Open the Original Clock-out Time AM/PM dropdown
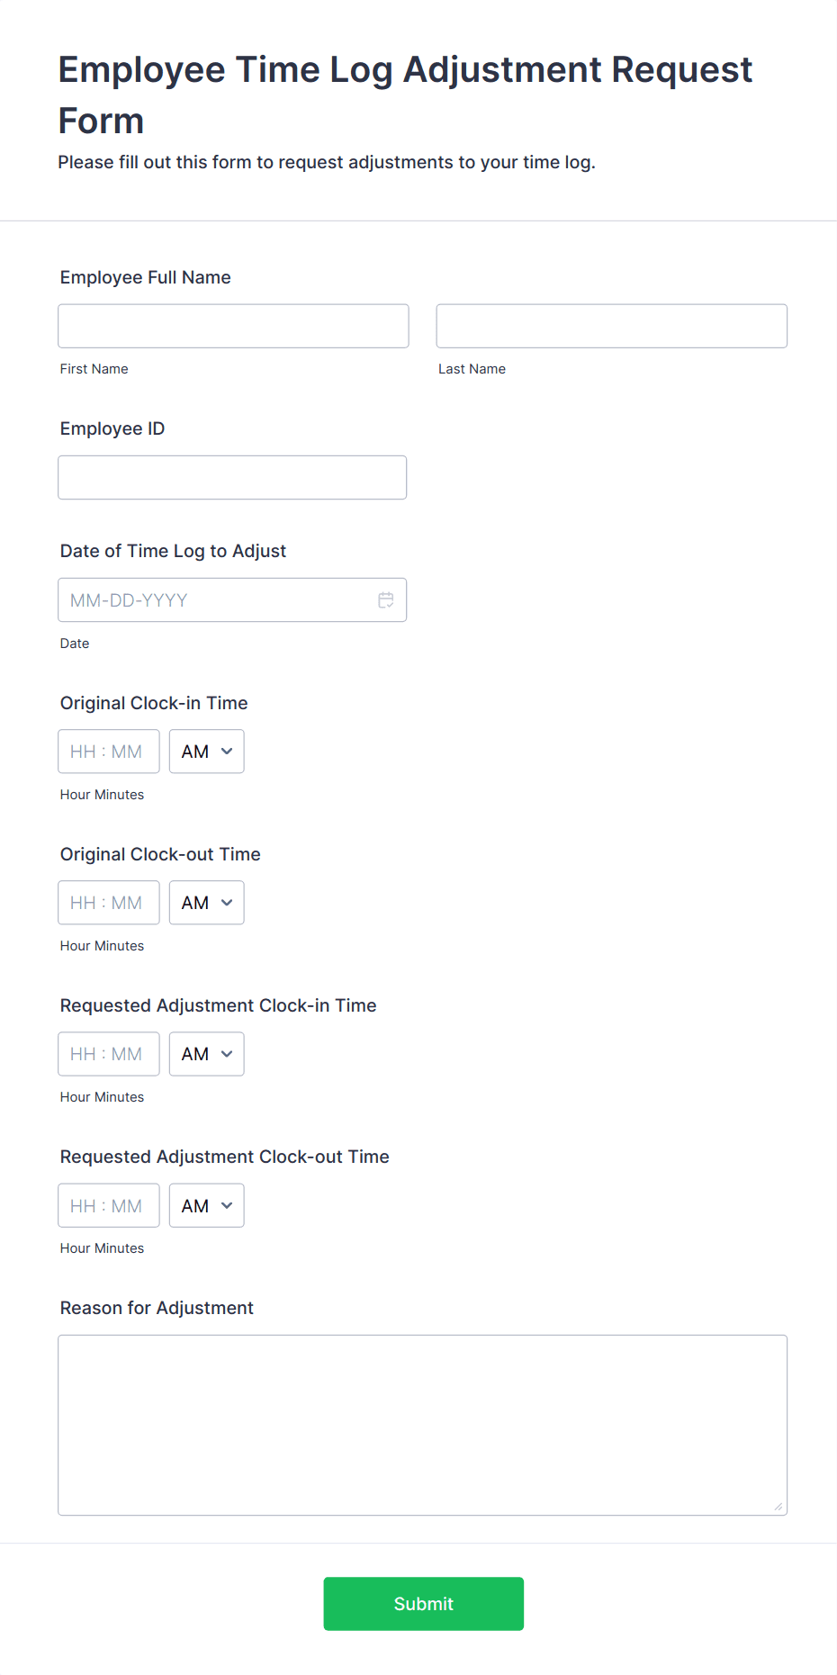The height and width of the screenshot is (1675, 837). (206, 902)
